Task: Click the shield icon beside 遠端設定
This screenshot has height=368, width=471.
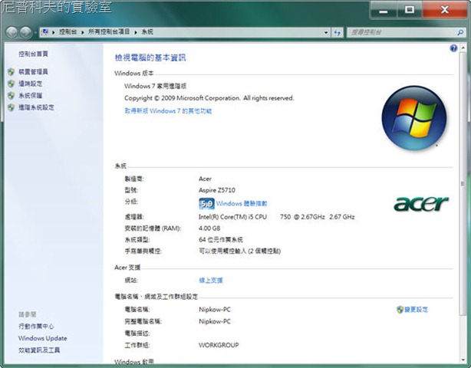Action: (11, 84)
